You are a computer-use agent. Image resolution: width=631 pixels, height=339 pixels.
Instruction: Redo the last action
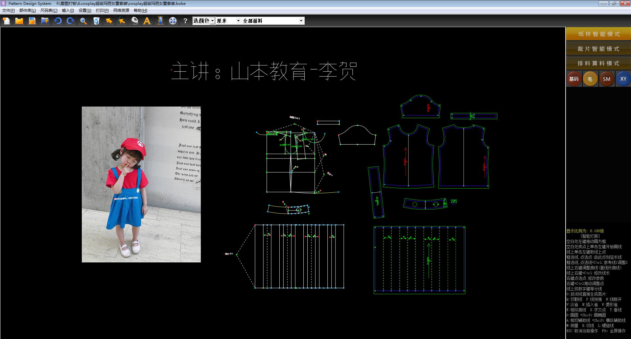tap(70, 21)
